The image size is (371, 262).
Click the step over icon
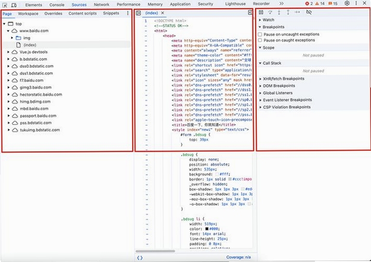[270, 12]
